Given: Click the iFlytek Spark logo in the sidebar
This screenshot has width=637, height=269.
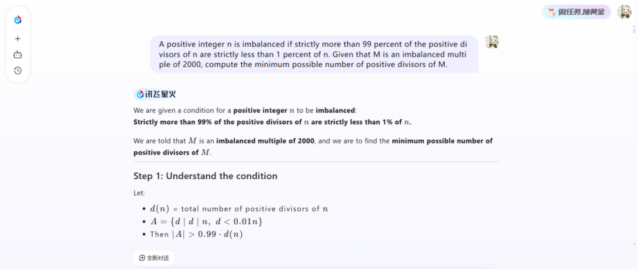Looking at the screenshot, I should pos(18,20).
